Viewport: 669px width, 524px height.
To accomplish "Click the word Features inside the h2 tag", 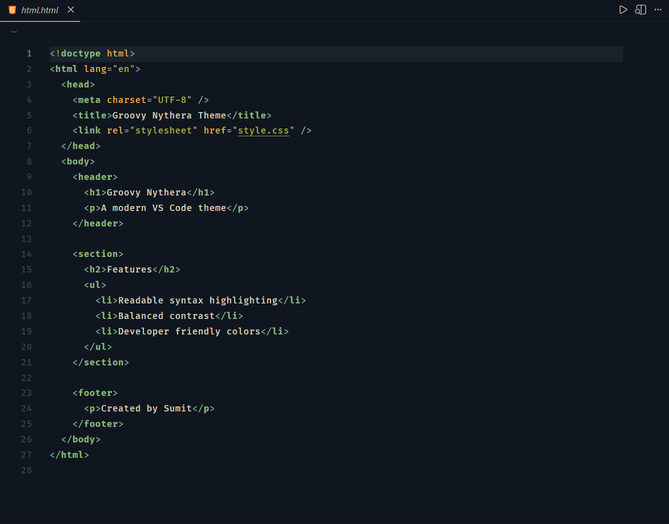I will pos(129,269).
